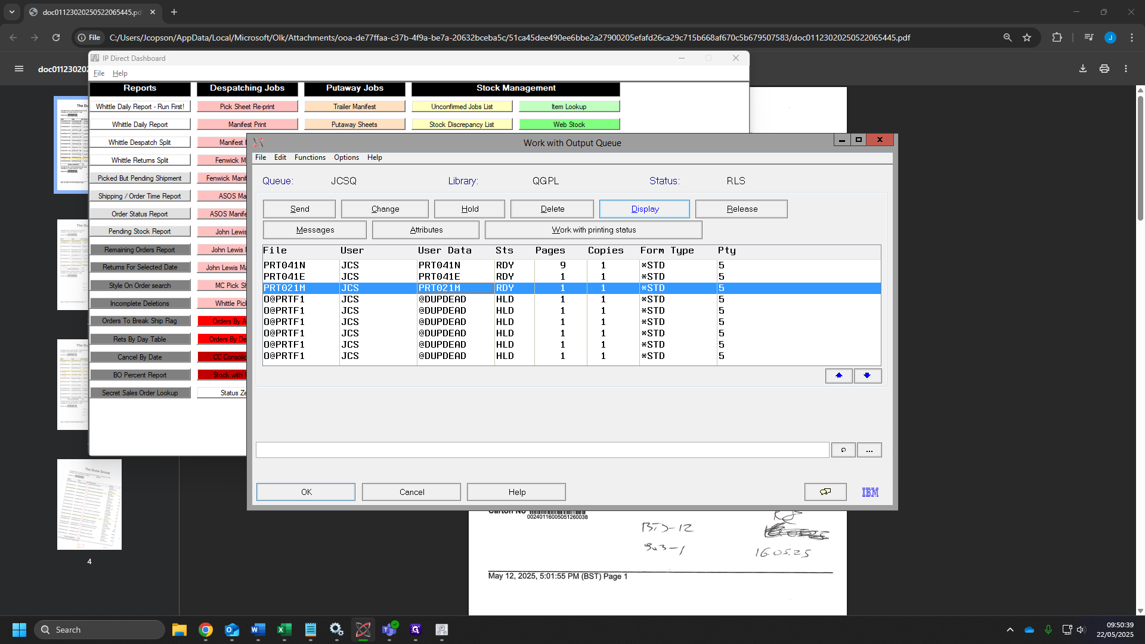Click the Hold button
This screenshot has width=1145, height=644.
pyautogui.click(x=469, y=209)
